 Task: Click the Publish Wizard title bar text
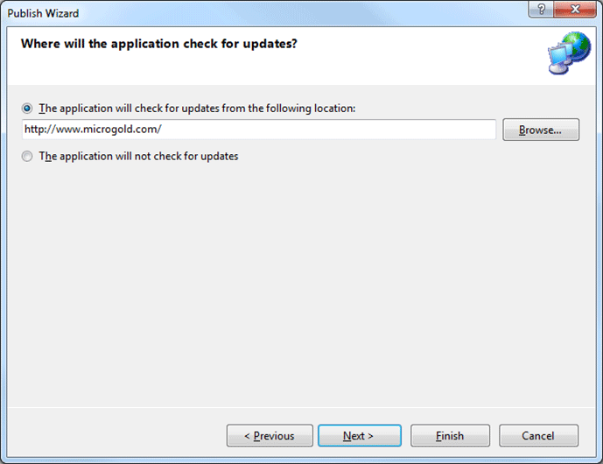44,13
